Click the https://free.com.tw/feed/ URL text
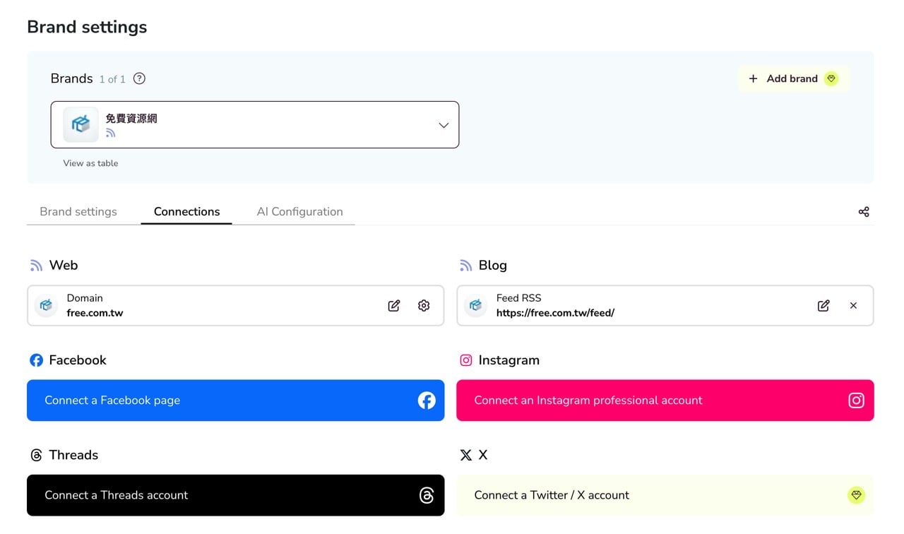Screen dimensions: 904x534 pos(555,313)
